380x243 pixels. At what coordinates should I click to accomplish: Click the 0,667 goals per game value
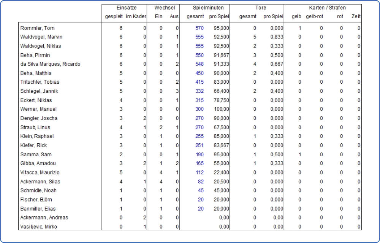[277, 64]
